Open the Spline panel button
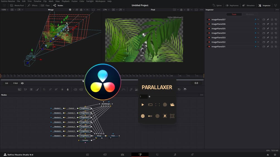Viewport: 280px width, 157px height. pos(217,6)
